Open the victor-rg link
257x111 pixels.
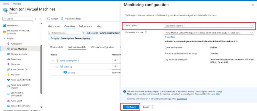coord(68,66)
